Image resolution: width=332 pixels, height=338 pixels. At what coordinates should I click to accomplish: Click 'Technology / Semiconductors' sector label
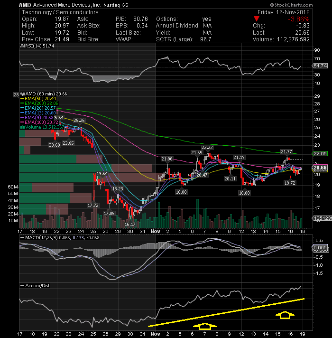coord(60,12)
